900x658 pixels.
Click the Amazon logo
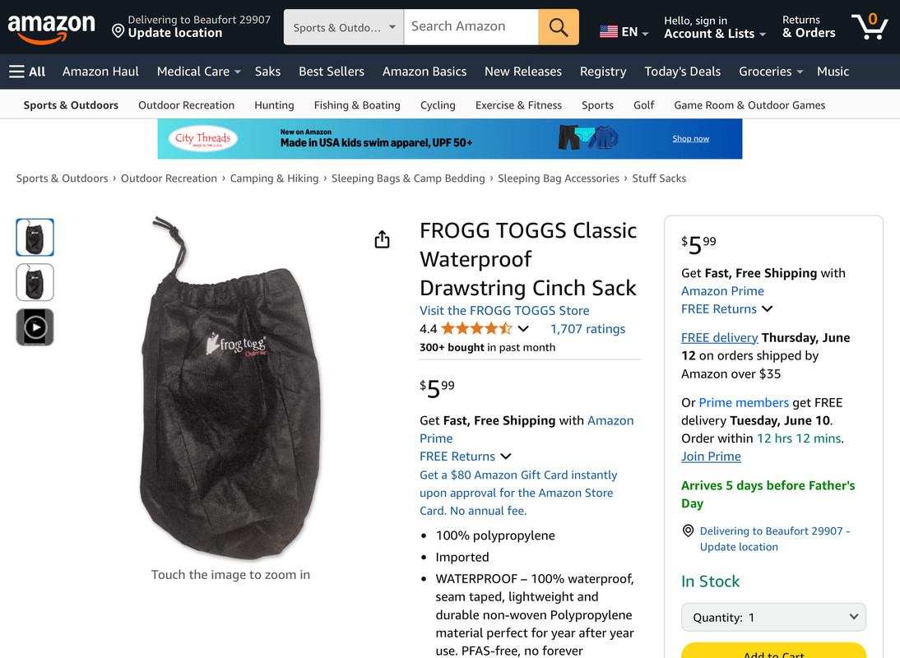click(52, 27)
